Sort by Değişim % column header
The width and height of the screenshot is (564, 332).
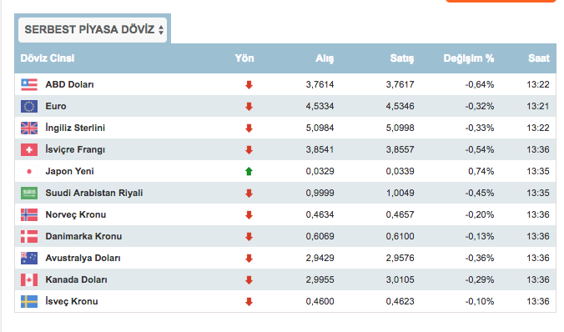[x=469, y=58]
